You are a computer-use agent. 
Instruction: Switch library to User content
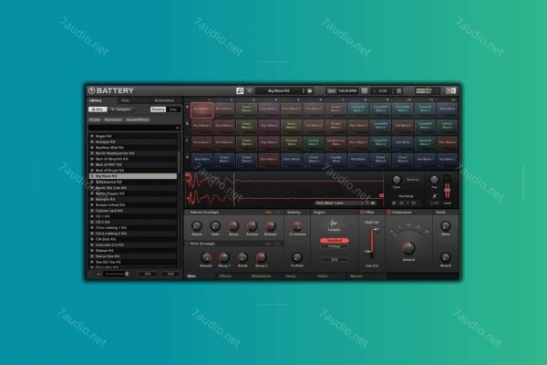173,109
